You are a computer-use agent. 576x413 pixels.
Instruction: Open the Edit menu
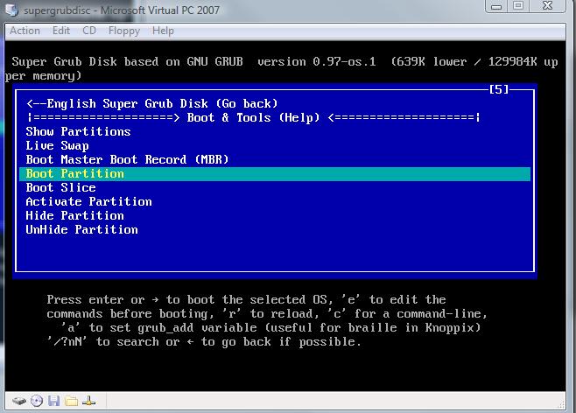tap(61, 31)
